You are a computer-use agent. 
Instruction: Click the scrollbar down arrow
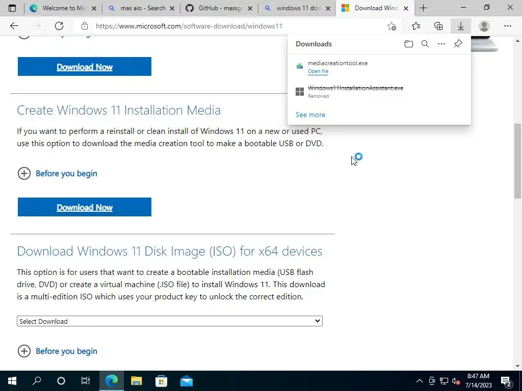517,366
